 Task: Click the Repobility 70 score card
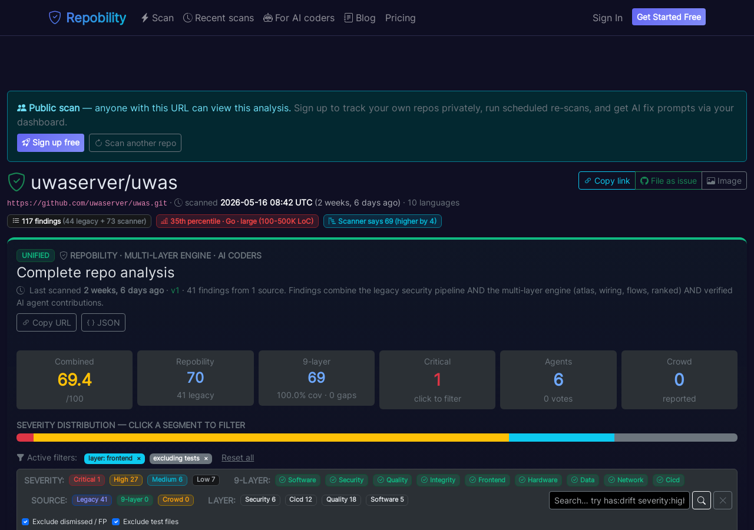(x=196, y=378)
